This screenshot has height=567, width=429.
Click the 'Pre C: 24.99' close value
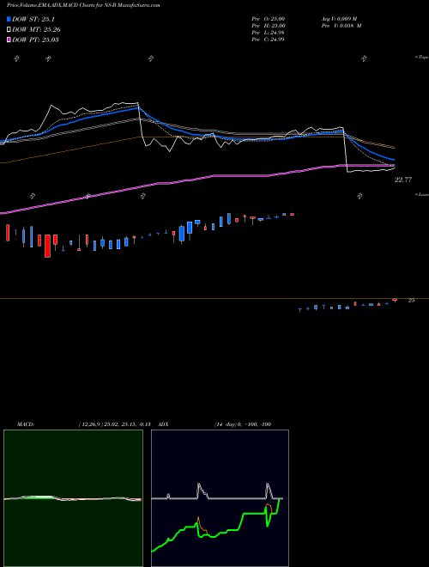(x=269, y=40)
